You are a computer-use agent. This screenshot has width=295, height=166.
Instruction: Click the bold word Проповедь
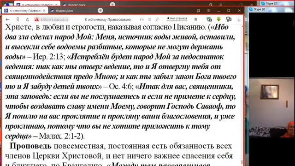(30, 146)
